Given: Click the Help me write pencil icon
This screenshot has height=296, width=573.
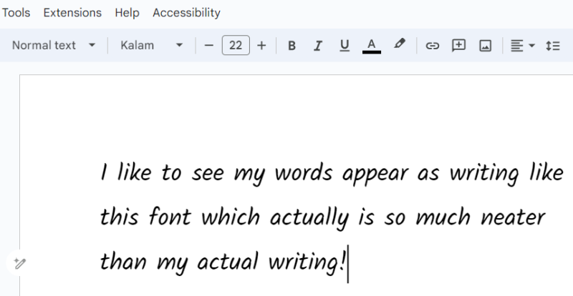Looking at the screenshot, I should [19, 263].
